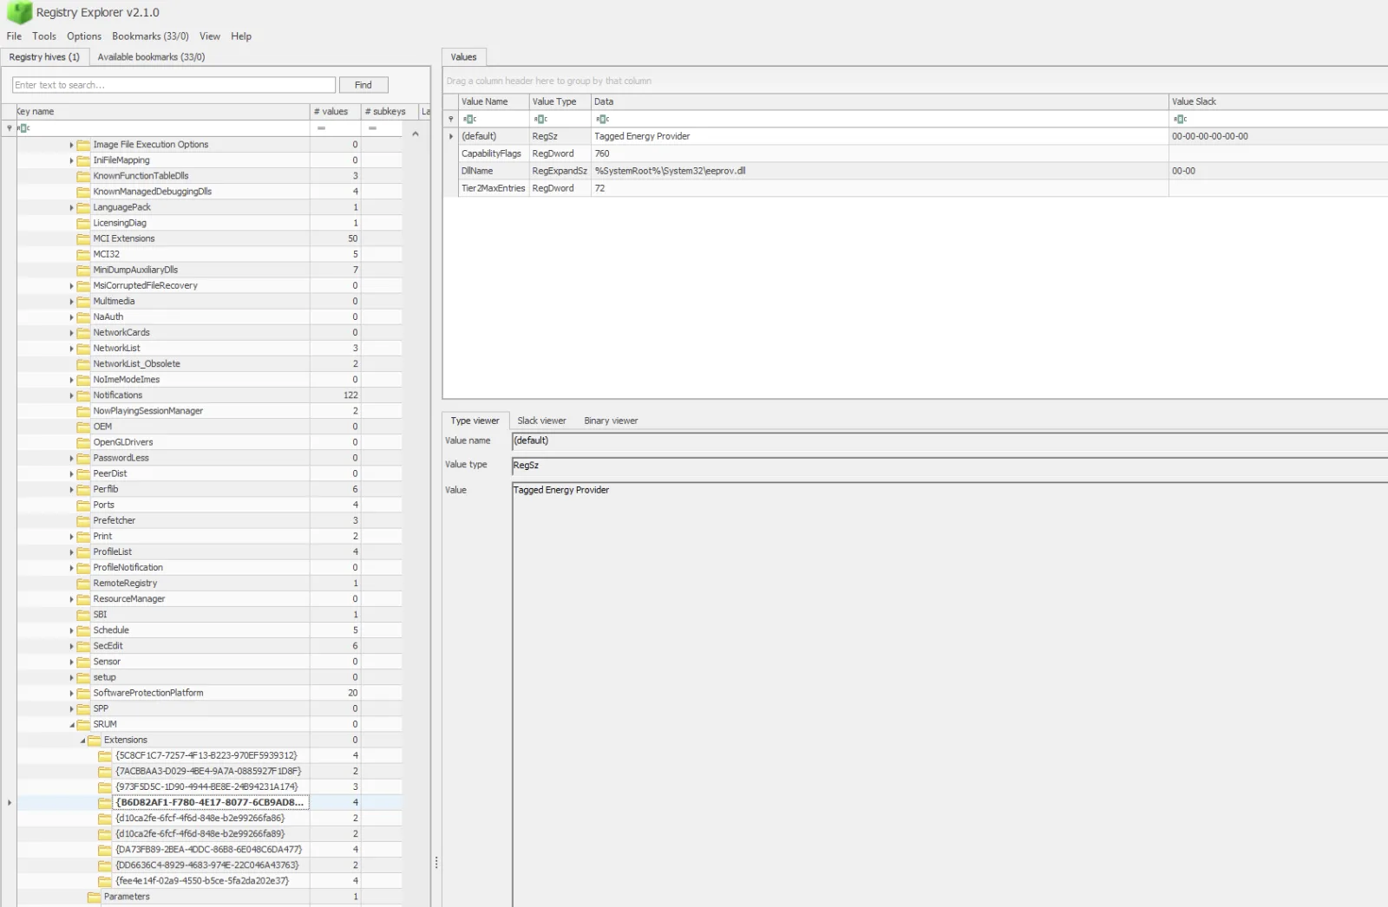Viewport: 1388px width, 907px height.
Task: Expand the Image File Execution Options key
Action: pos(71,145)
